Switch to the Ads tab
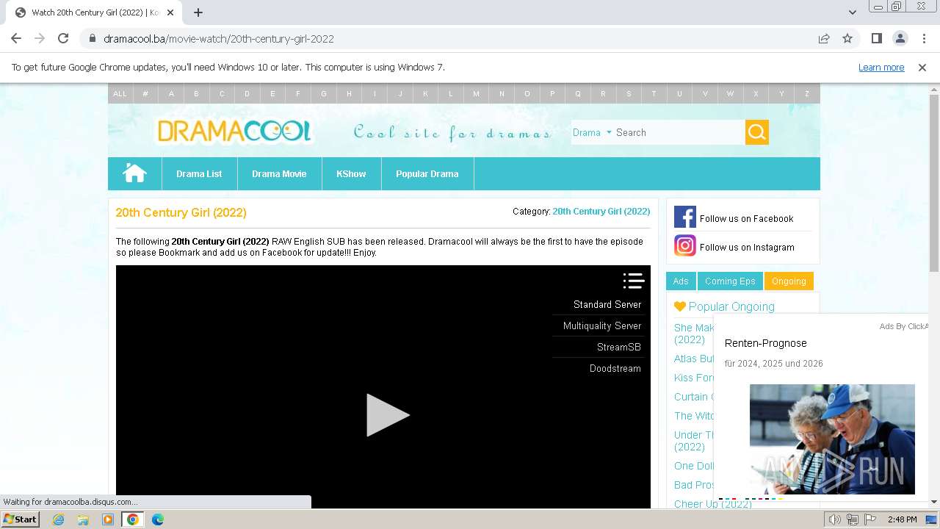The image size is (940, 529). coord(681,281)
